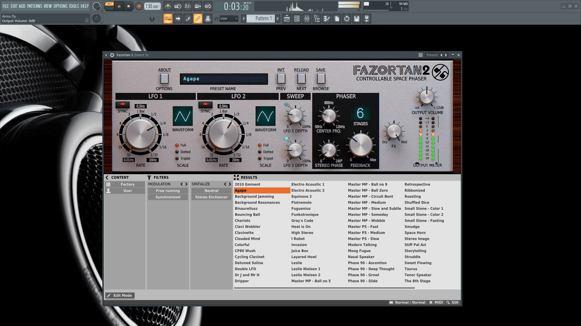The height and width of the screenshot is (326, 581).
Task: Open the playlist window icon
Action: pos(287,19)
